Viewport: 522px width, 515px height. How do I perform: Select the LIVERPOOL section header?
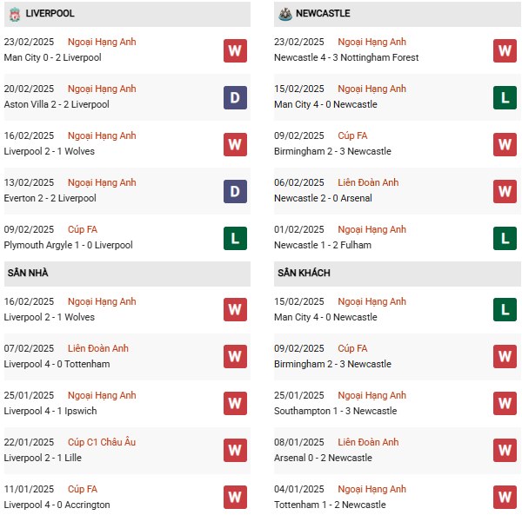[x=50, y=14]
